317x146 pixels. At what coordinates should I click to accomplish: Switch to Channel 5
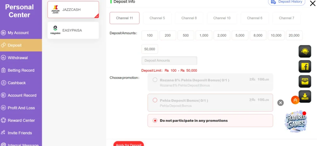tap(157, 18)
